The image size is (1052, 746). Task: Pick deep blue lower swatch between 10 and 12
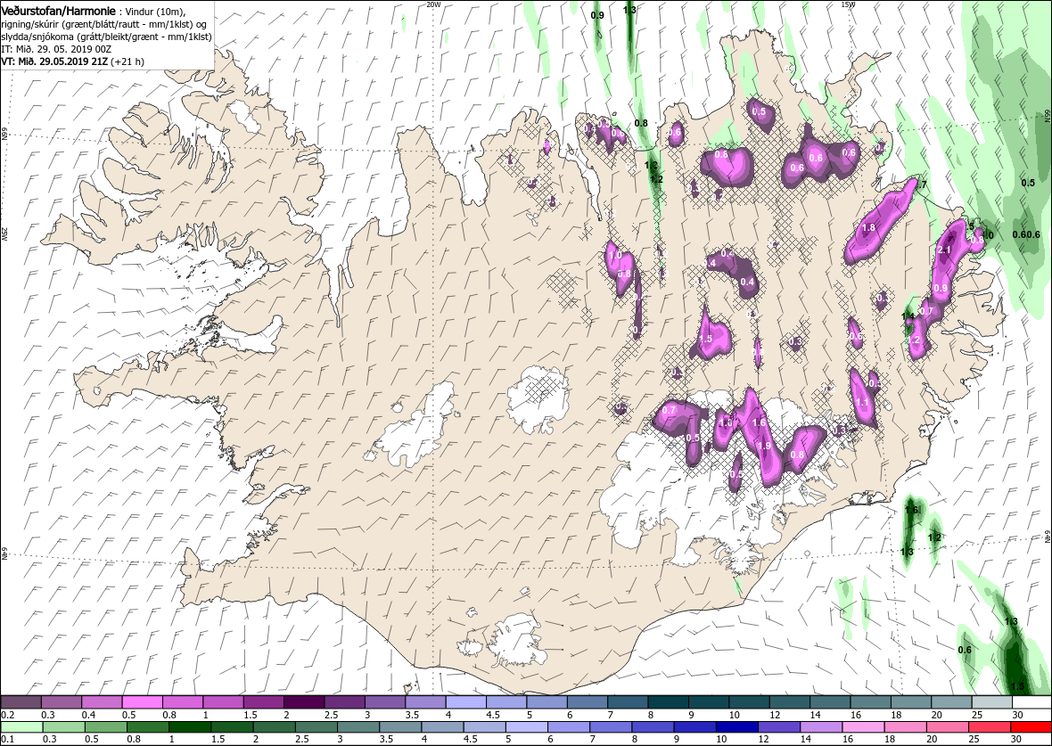[x=737, y=728]
